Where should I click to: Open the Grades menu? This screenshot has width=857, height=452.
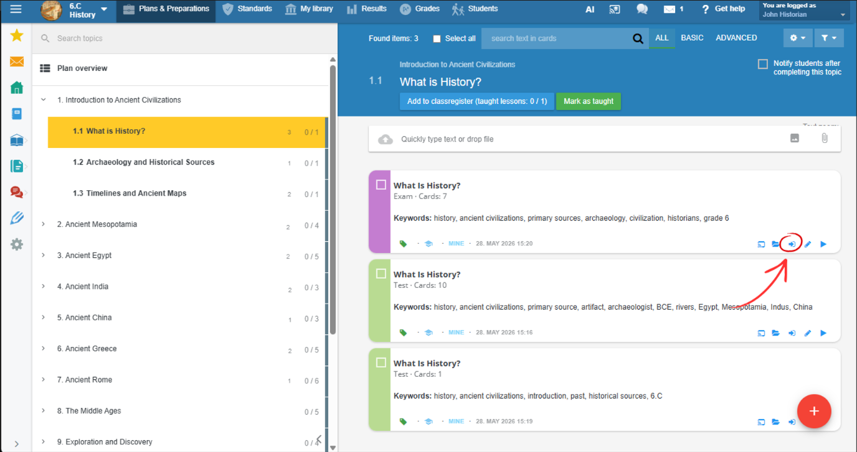tap(420, 9)
